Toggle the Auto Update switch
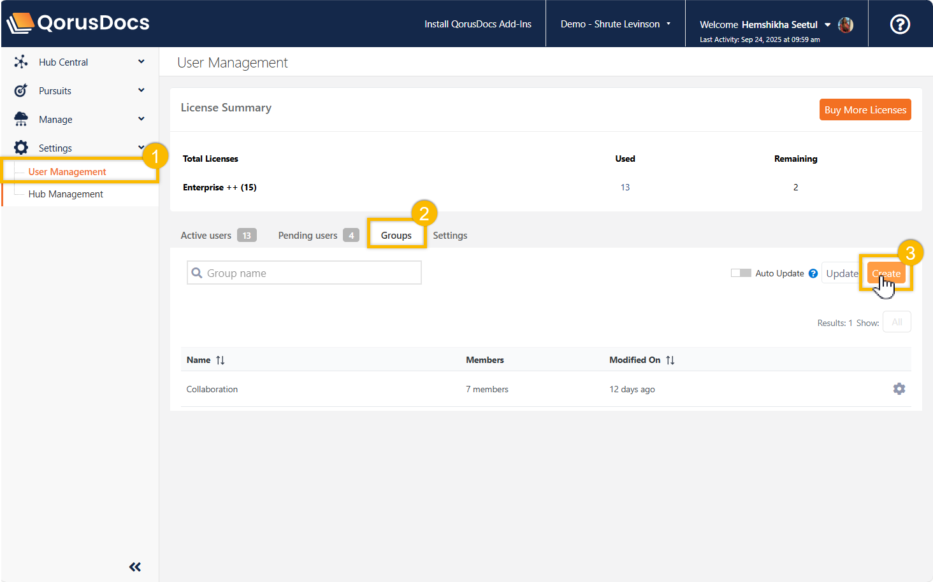Image resolution: width=933 pixels, height=582 pixels. coord(741,273)
